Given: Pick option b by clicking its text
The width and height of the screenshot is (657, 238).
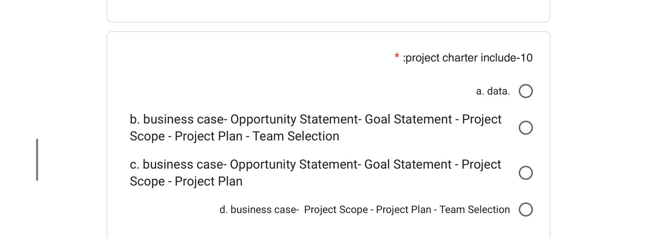Looking at the screenshot, I should [315, 127].
